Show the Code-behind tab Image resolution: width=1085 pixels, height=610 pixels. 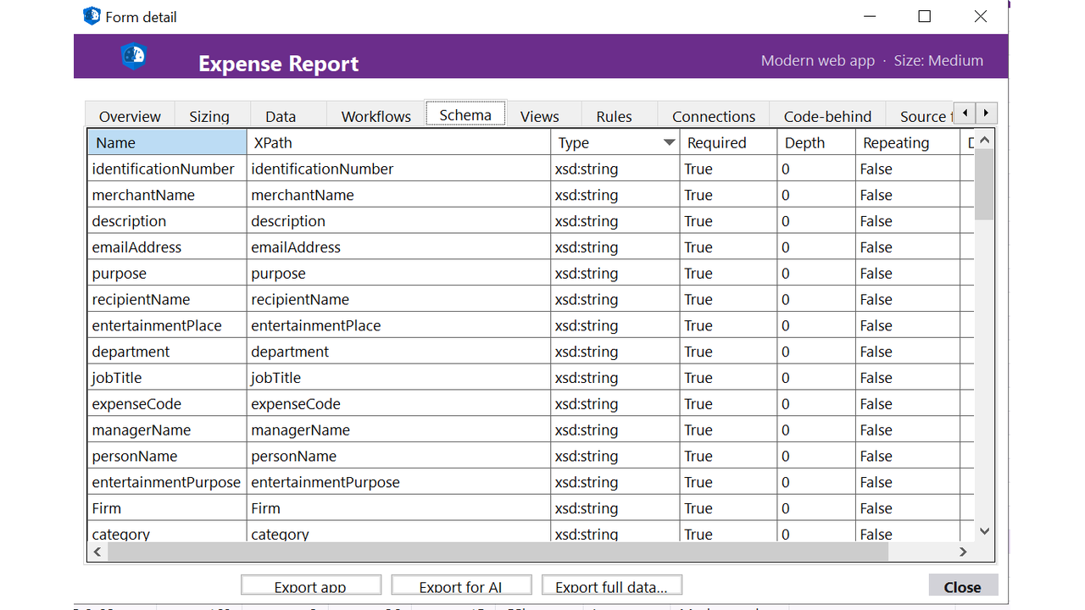(827, 116)
